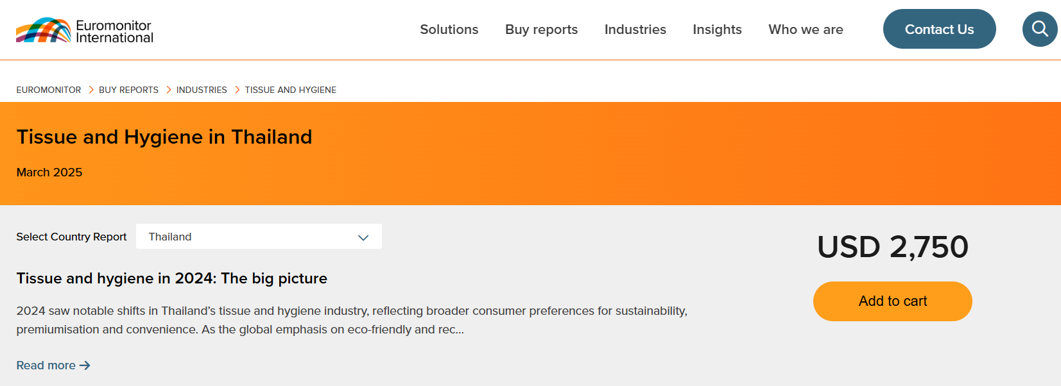Screen dimensions: 1061x386
Task: Add the report to cart
Action: (x=892, y=301)
